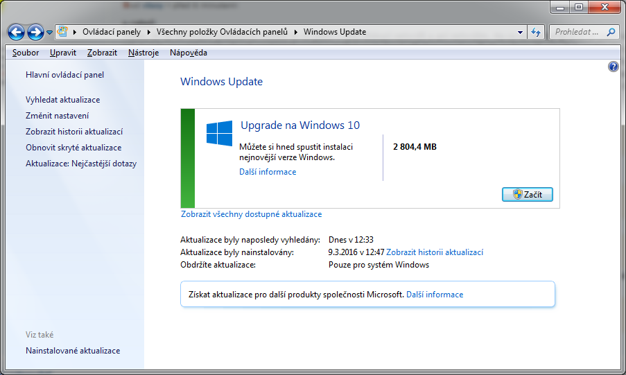
Task: Open recent pages dropdown next to Forward arrow
Action: pyautogui.click(x=49, y=33)
